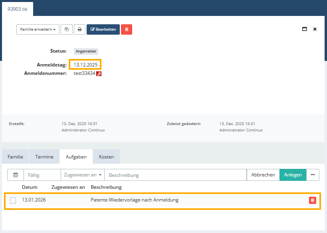
Task: Switch to the Familie tab
Action: point(16,157)
